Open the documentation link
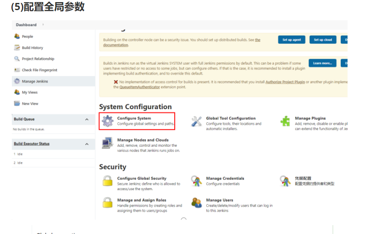 tap(115, 45)
